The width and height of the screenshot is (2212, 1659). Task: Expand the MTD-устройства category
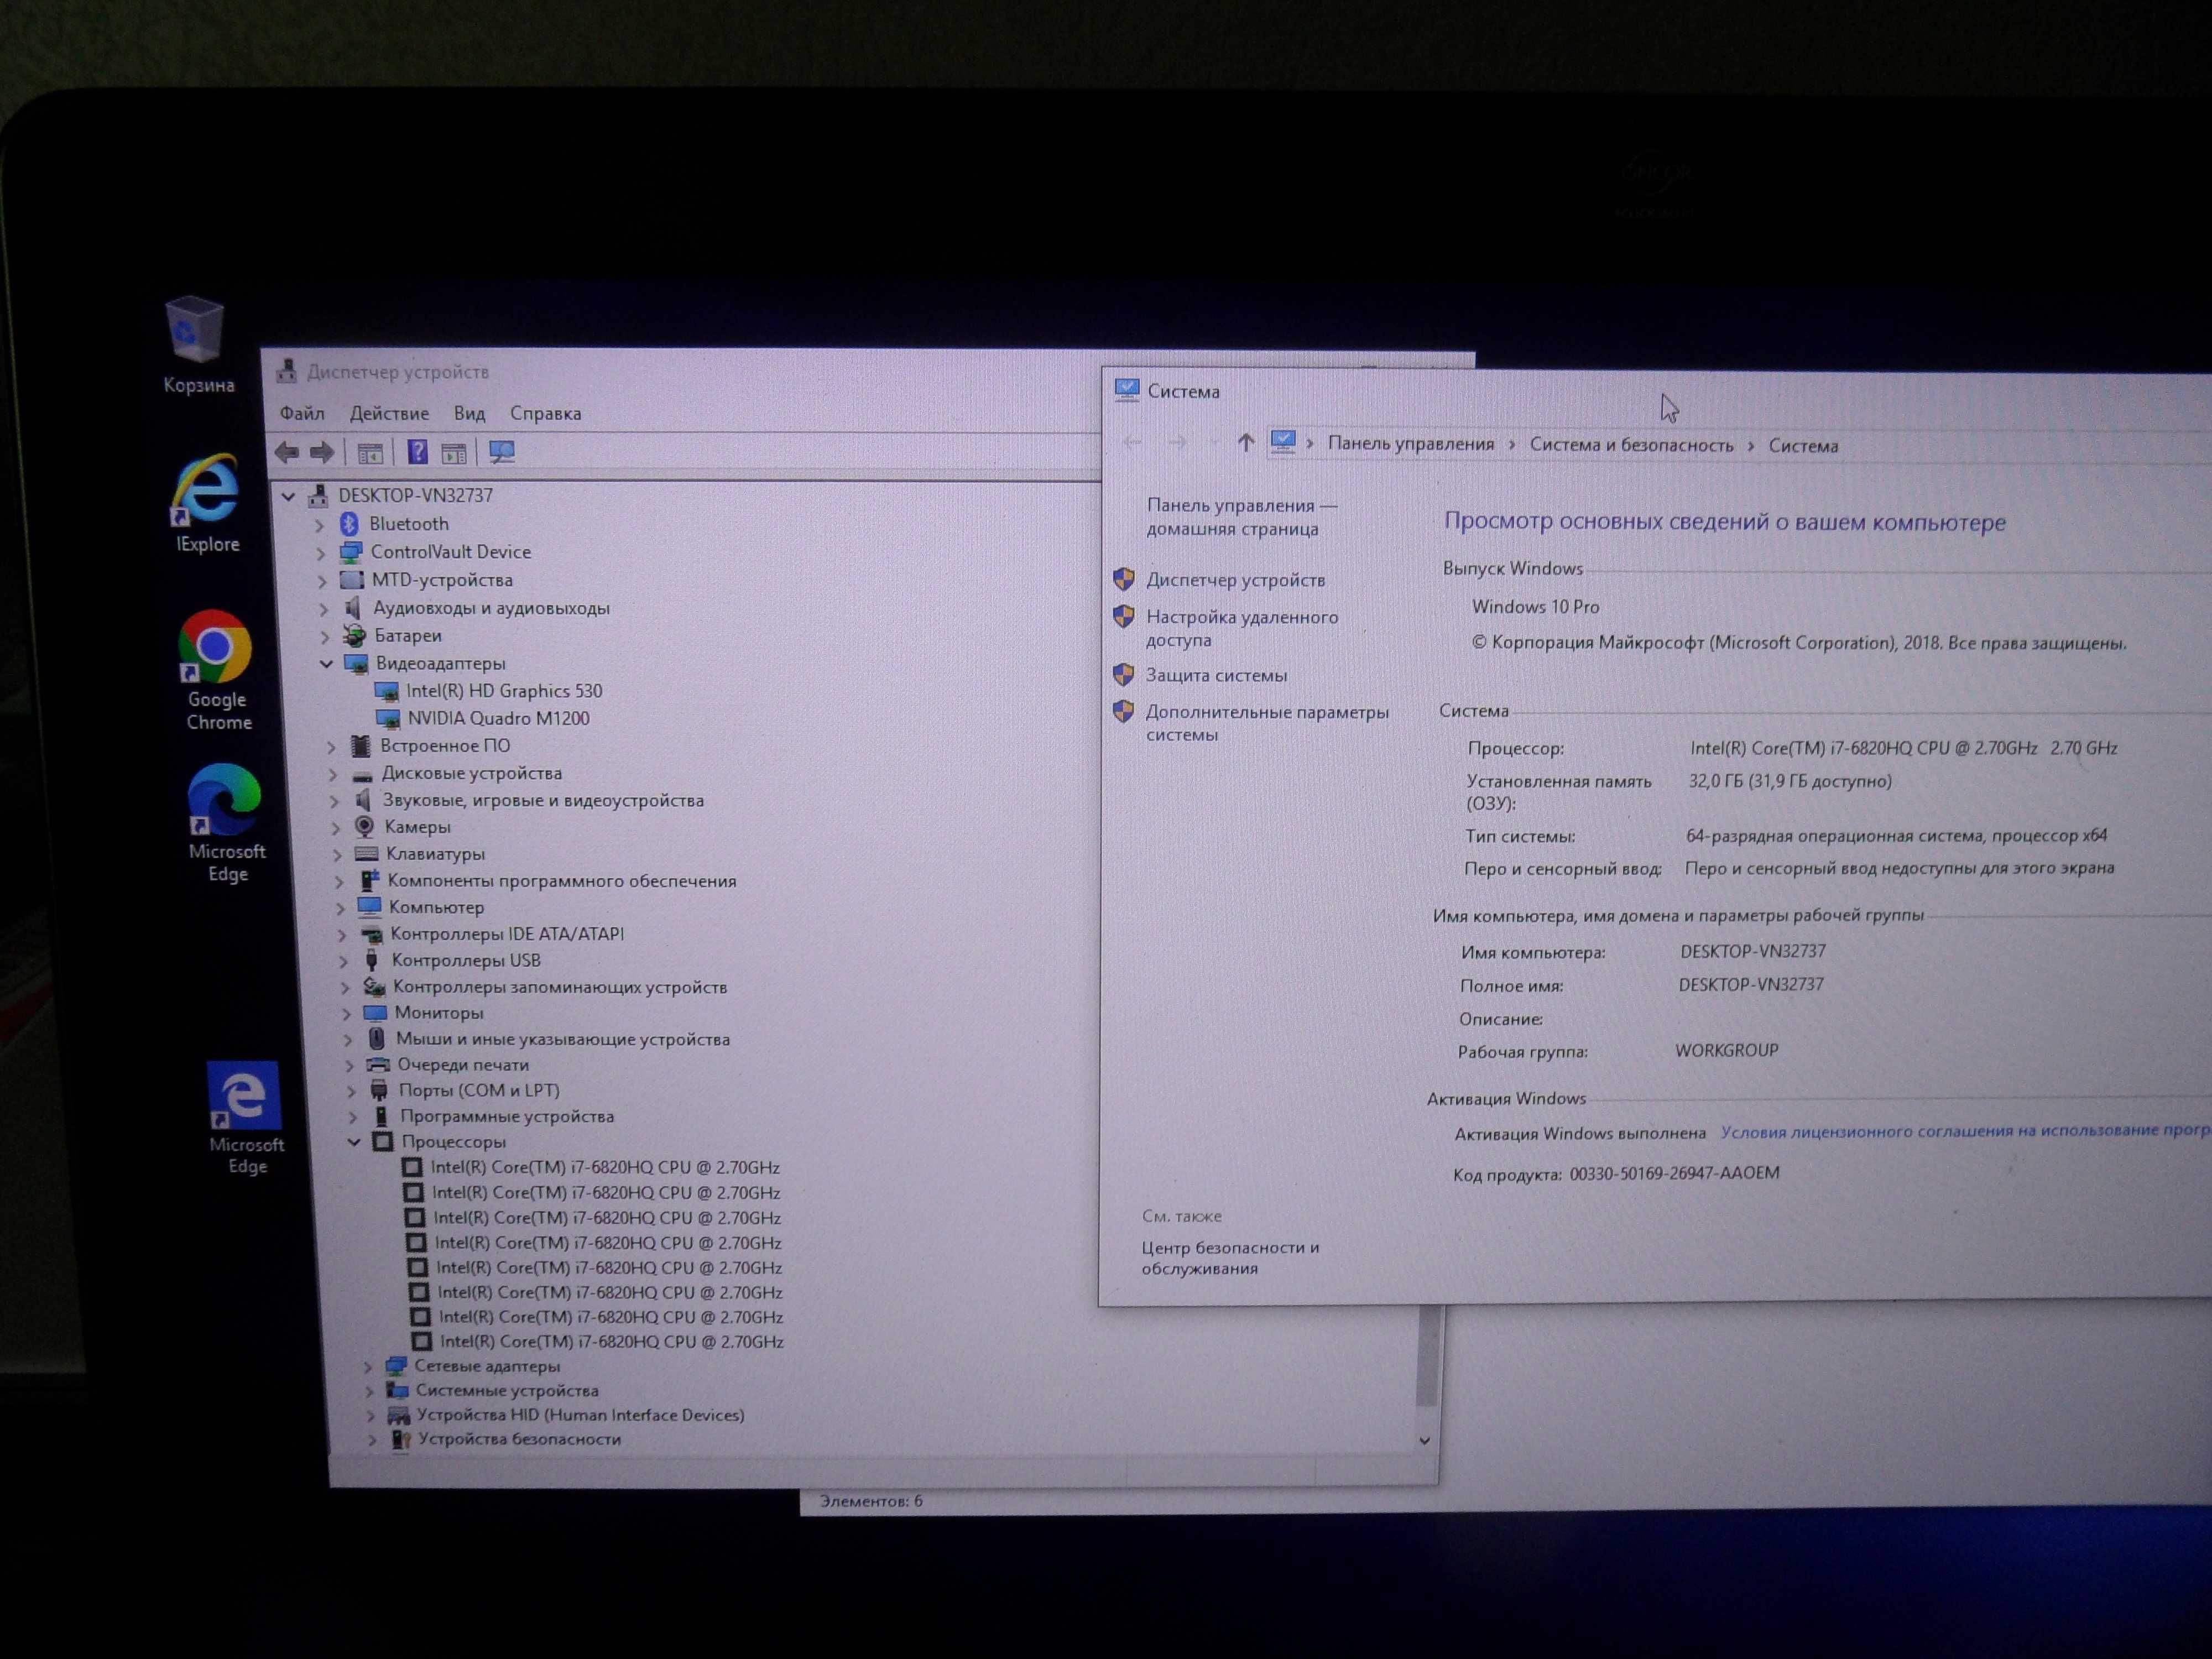click(x=322, y=581)
